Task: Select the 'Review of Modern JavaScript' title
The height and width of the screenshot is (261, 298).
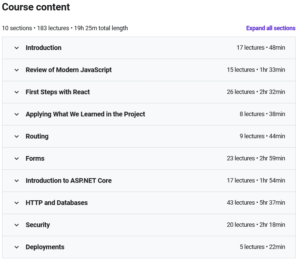Action: click(68, 70)
